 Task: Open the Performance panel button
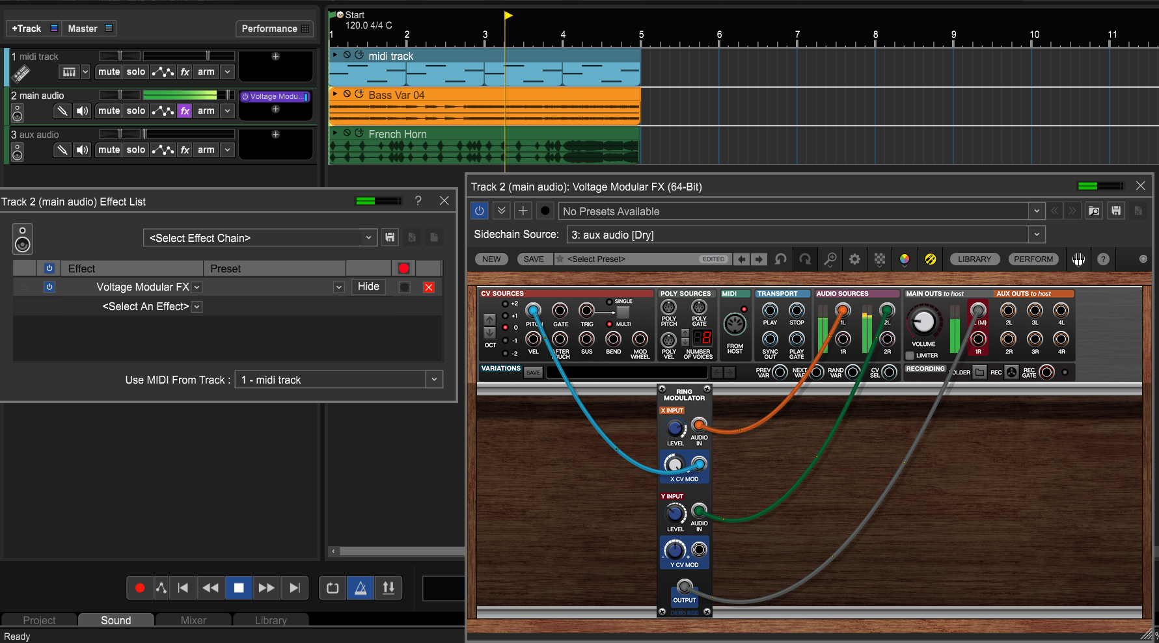tap(275, 29)
